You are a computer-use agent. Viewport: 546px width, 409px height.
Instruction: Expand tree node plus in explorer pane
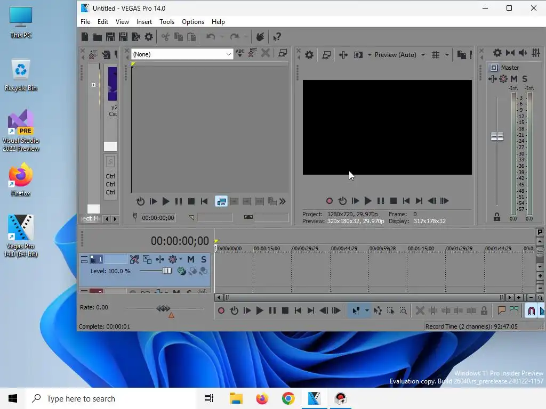click(x=93, y=85)
